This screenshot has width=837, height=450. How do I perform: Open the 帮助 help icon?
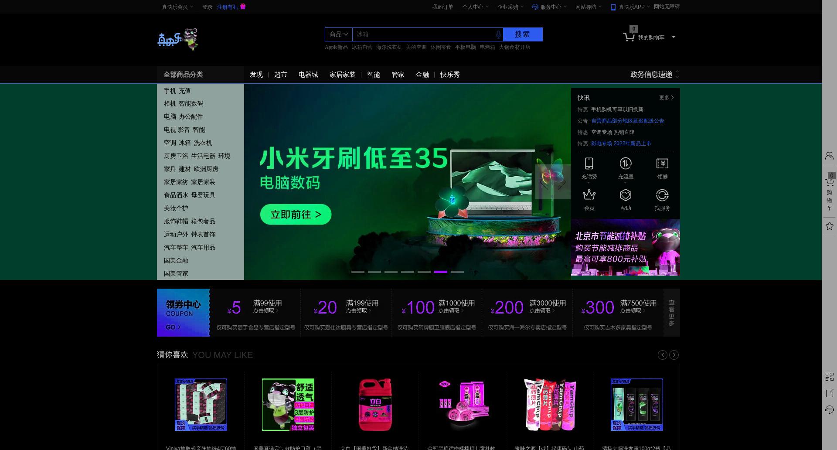point(626,194)
